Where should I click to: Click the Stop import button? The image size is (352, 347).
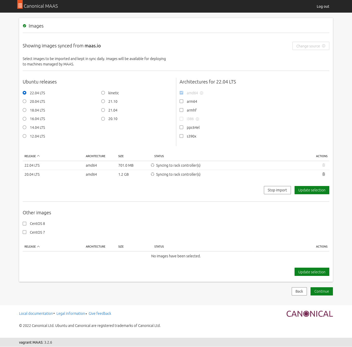277,190
